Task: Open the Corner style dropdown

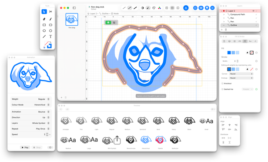Action: (241, 74)
